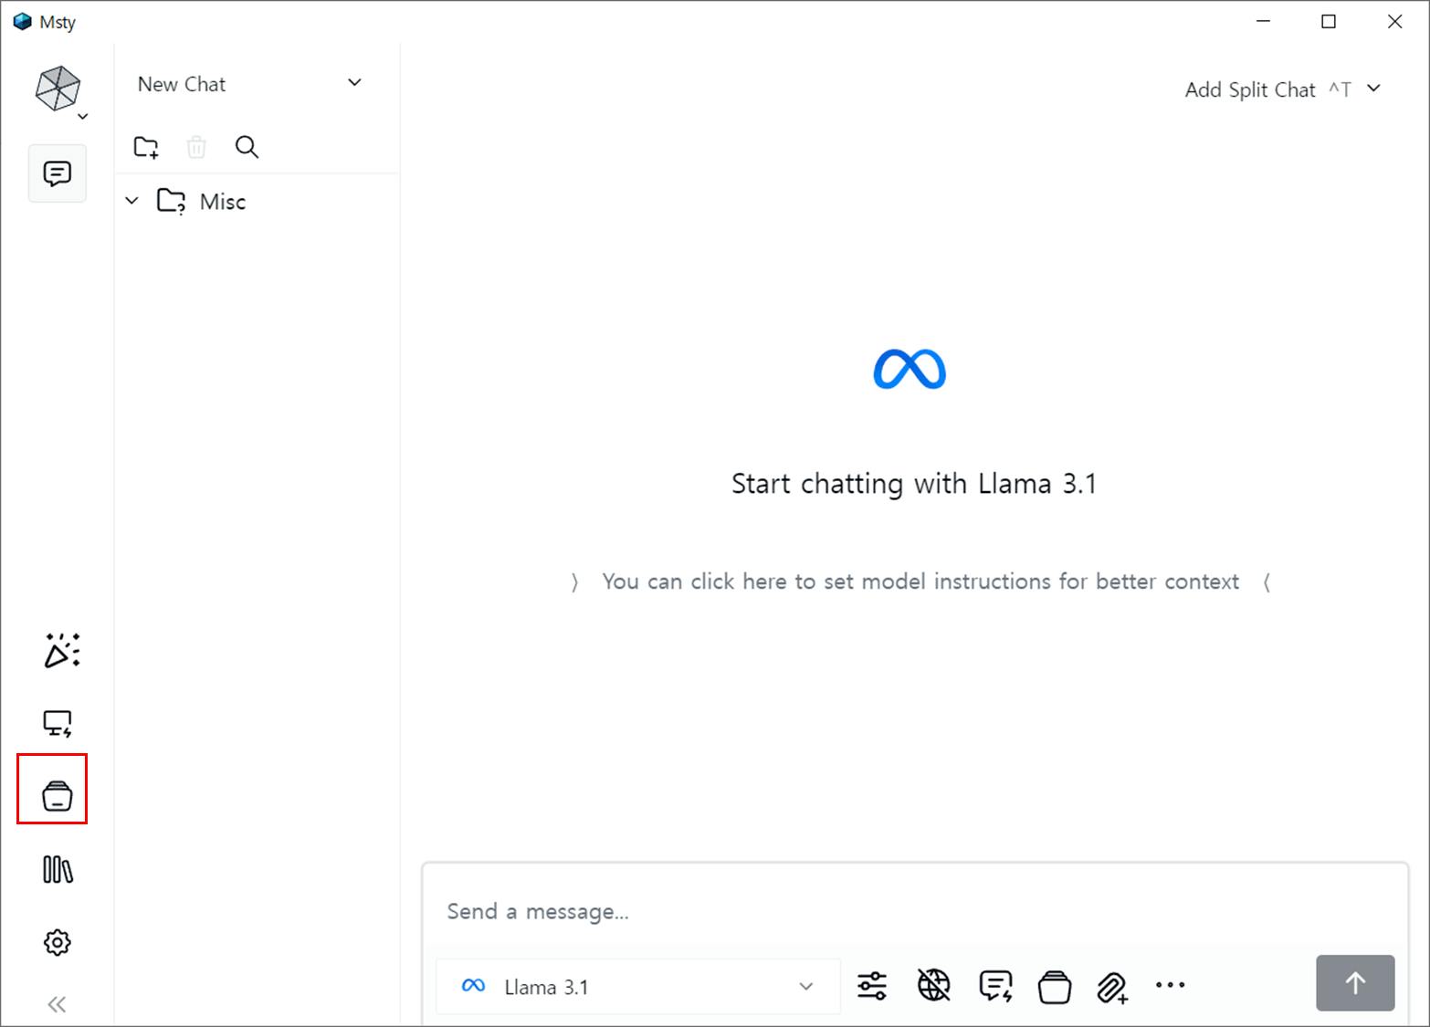Search chats with magnifier icon
Image resolution: width=1430 pixels, height=1027 pixels.
pos(247,147)
